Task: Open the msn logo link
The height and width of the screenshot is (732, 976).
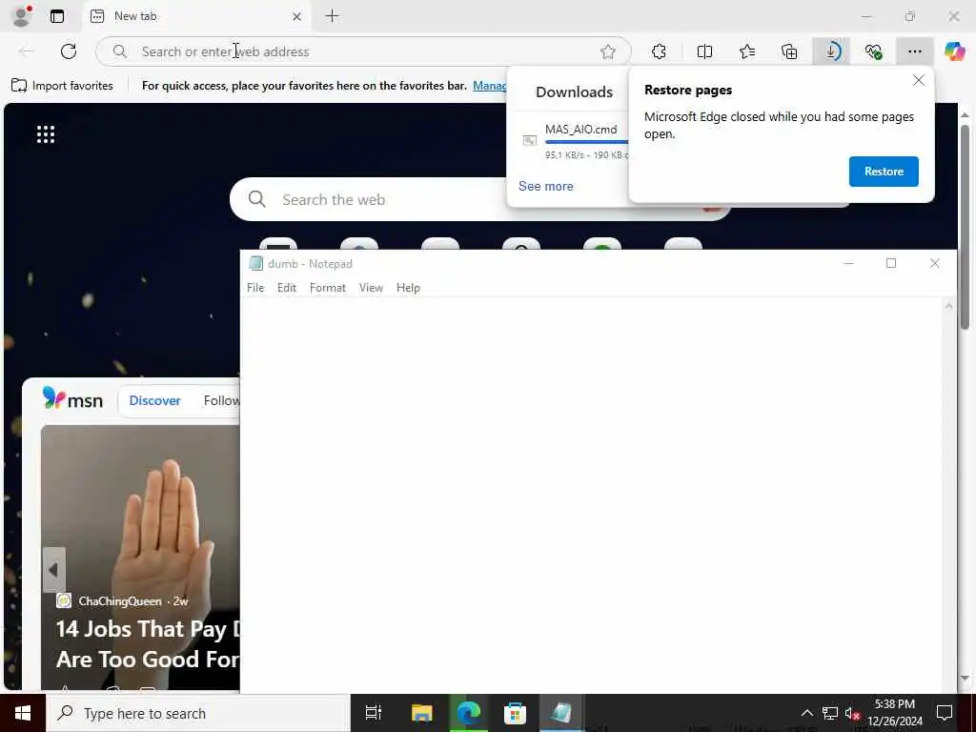Action: click(72, 399)
